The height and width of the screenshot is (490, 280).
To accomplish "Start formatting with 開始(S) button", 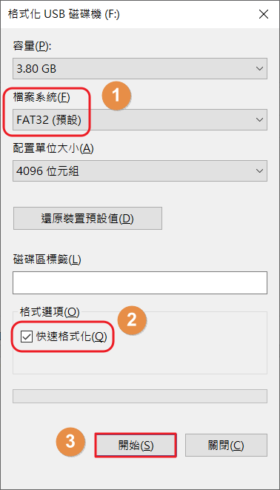I will (x=136, y=446).
